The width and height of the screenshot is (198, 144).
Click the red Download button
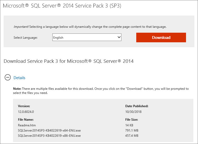coord(161,37)
